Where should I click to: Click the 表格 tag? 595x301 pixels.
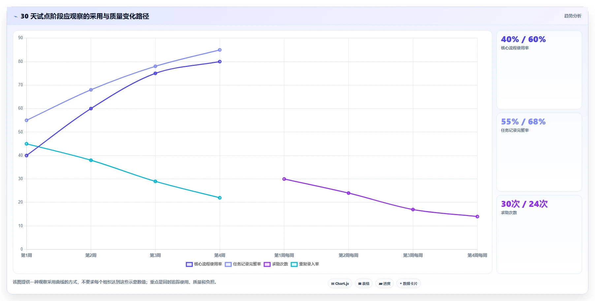(364, 284)
